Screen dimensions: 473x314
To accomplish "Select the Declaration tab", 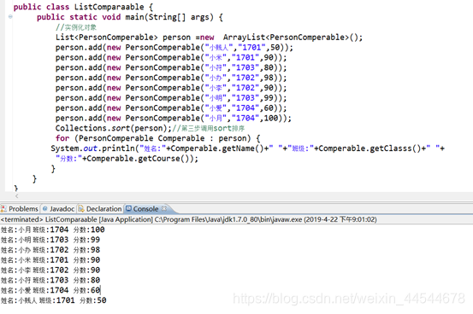I will click(x=100, y=209).
